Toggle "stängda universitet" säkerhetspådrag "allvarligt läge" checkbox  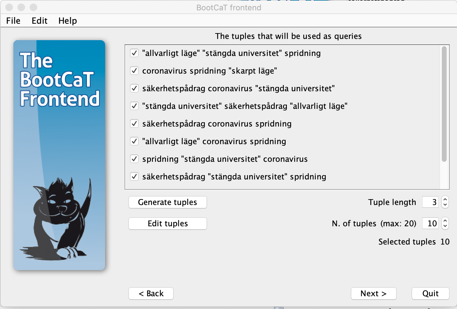coord(134,106)
